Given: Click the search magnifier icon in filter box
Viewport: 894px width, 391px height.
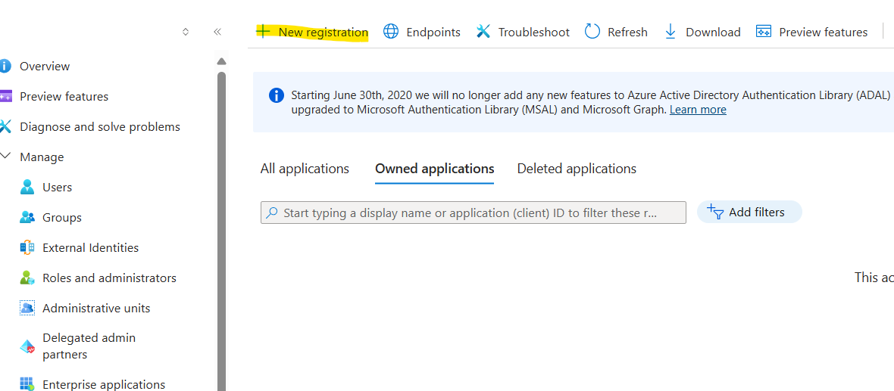Looking at the screenshot, I should (x=273, y=213).
